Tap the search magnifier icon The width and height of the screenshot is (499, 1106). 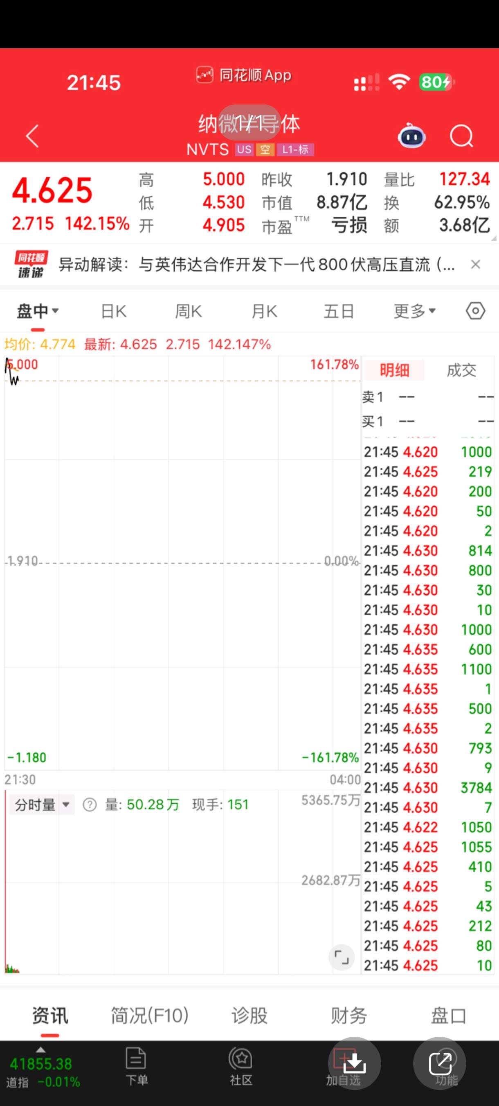461,136
